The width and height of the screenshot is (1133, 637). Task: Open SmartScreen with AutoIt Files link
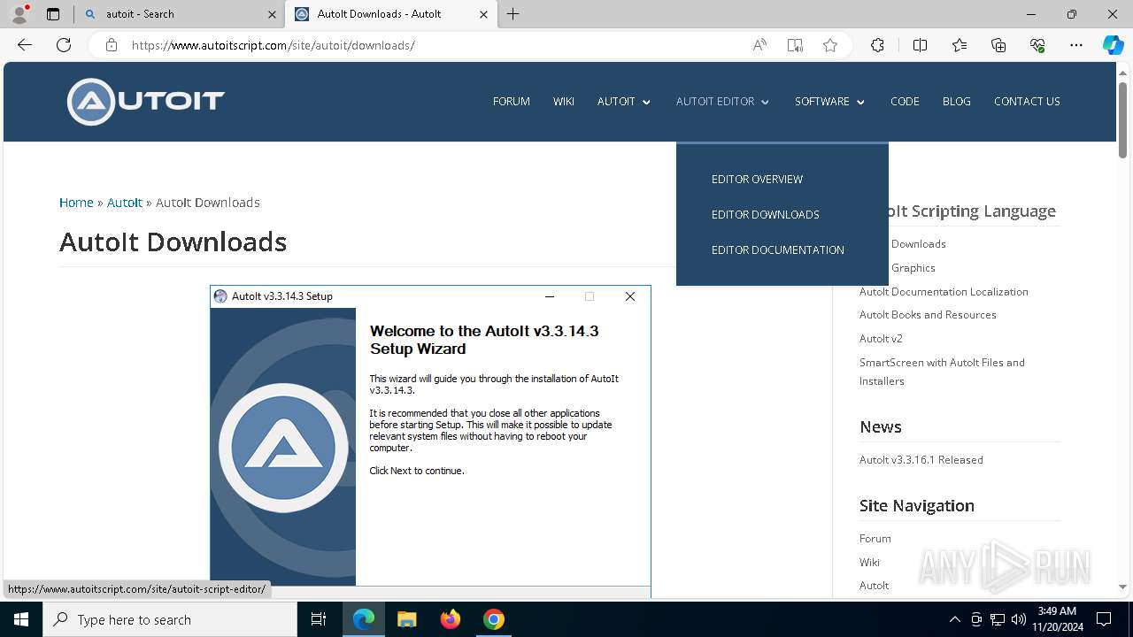(942, 372)
